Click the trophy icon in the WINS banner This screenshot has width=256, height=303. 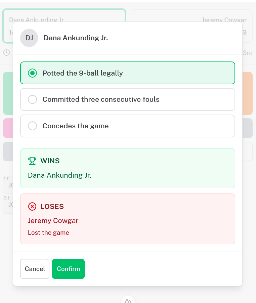[32, 161]
